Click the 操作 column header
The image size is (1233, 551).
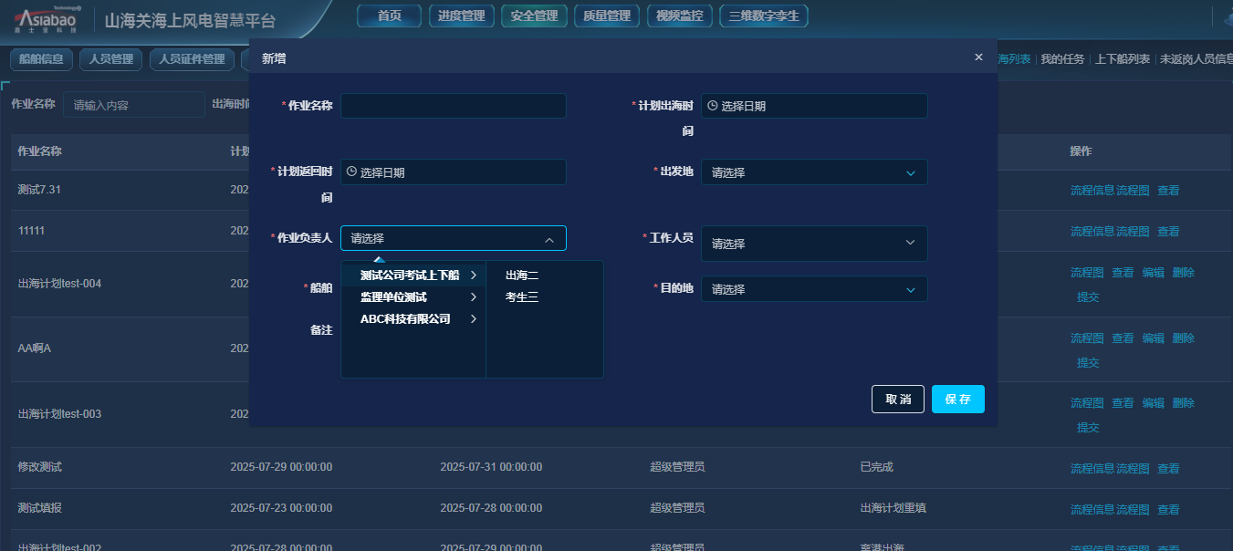pos(1081,151)
